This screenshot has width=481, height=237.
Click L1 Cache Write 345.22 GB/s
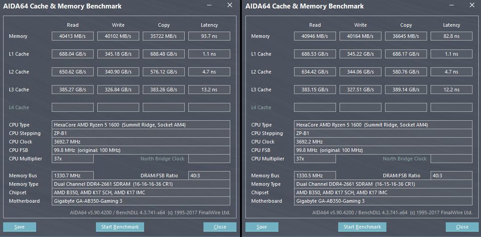point(361,54)
